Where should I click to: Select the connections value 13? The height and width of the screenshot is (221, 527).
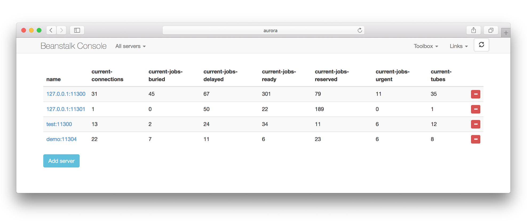[x=94, y=124]
